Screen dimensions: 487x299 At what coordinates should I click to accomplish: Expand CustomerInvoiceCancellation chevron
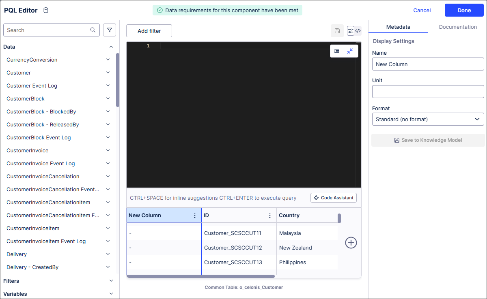pyautogui.click(x=108, y=176)
